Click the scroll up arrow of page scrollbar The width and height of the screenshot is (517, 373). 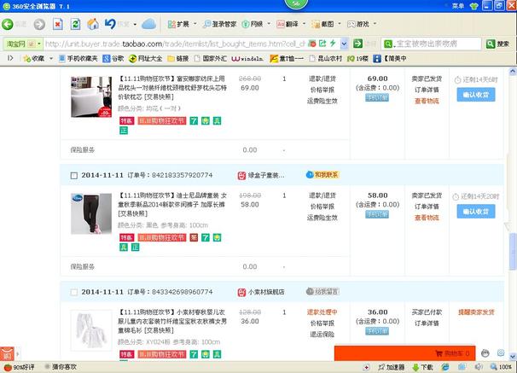click(513, 72)
